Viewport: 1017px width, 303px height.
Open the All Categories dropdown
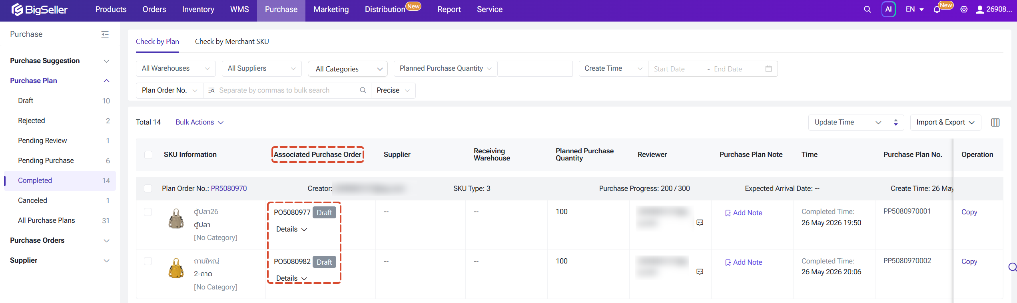pyautogui.click(x=348, y=69)
